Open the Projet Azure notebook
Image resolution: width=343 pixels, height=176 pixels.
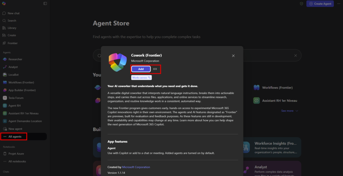16,154
